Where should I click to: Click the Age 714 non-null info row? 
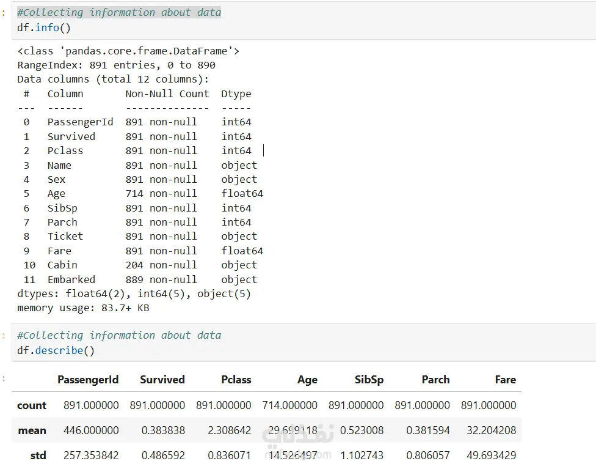[144, 194]
